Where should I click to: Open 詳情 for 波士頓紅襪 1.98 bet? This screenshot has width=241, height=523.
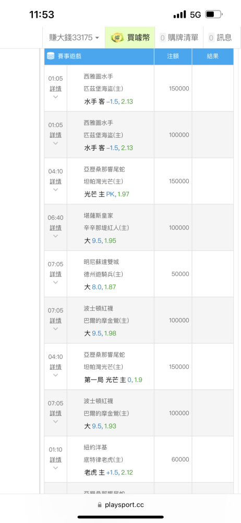pos(56,321)
